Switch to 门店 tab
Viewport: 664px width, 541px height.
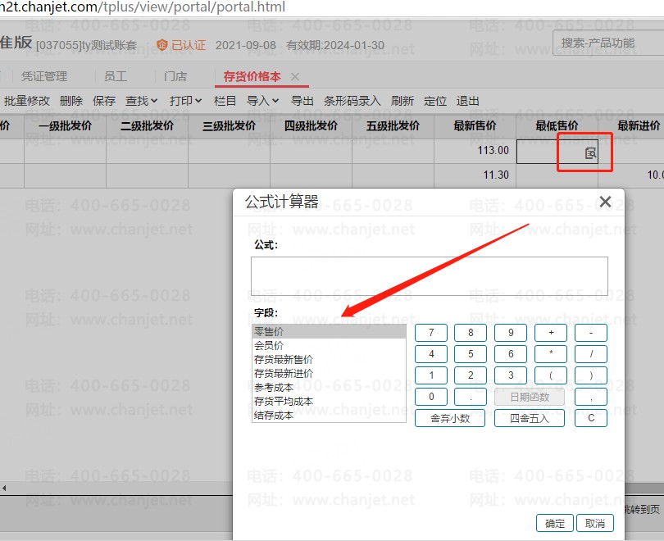point(175,76)
